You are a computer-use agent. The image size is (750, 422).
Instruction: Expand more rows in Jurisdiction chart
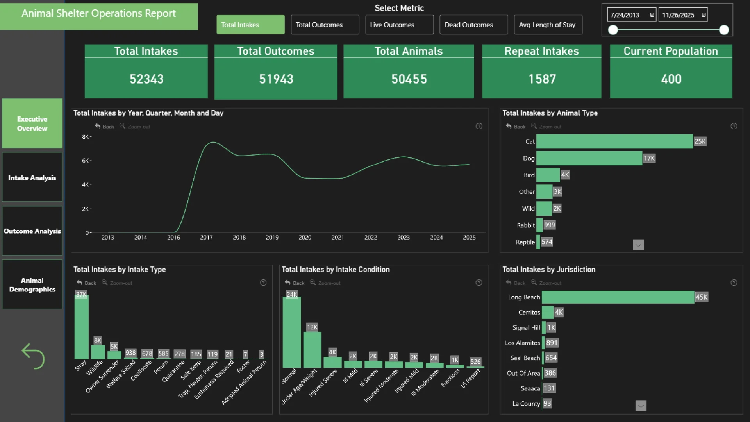click(x=641, y=406)
